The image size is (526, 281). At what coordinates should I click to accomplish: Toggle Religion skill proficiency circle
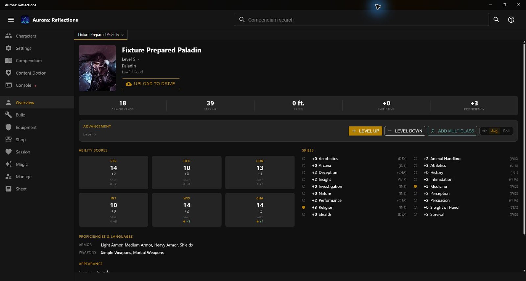(303, 207)
